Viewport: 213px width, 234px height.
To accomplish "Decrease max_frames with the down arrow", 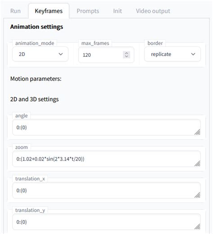I will tap(127, 56).
